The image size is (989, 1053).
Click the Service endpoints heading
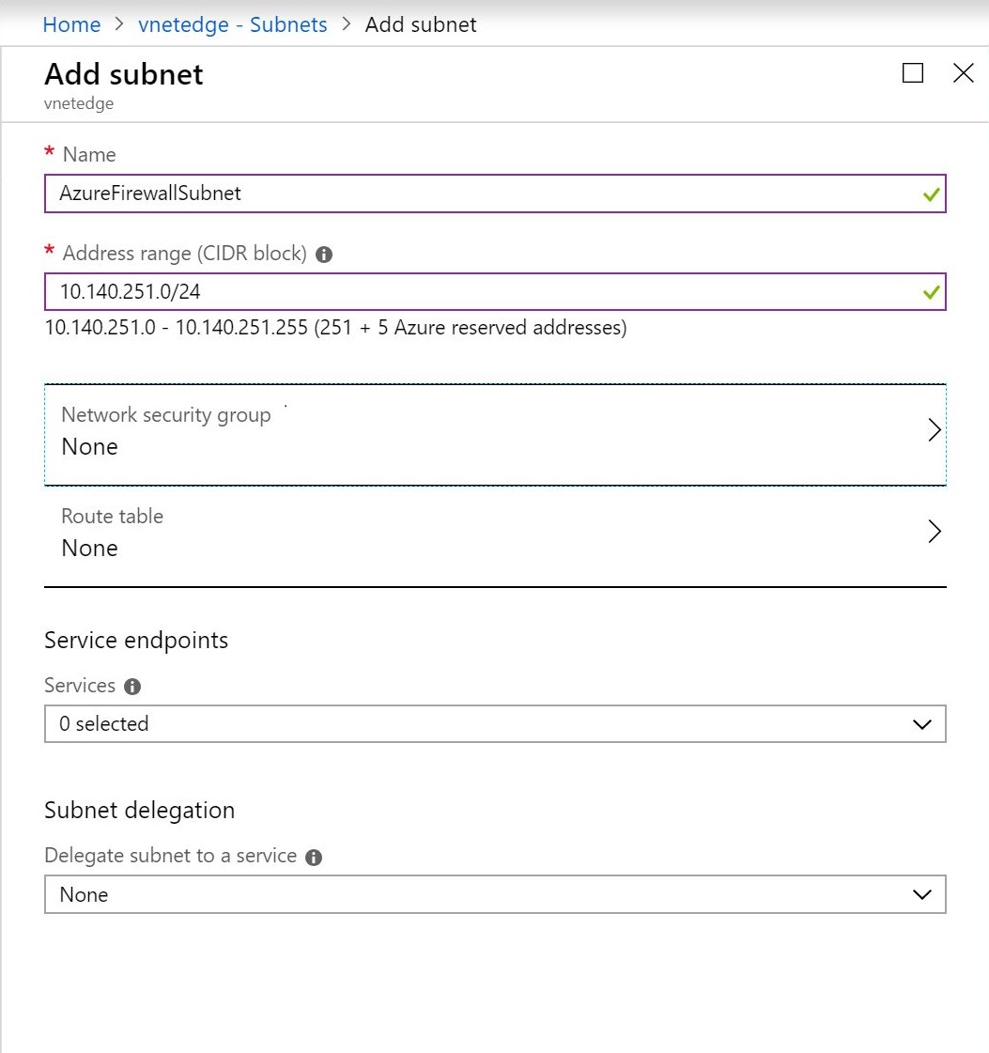pos(136,641)
